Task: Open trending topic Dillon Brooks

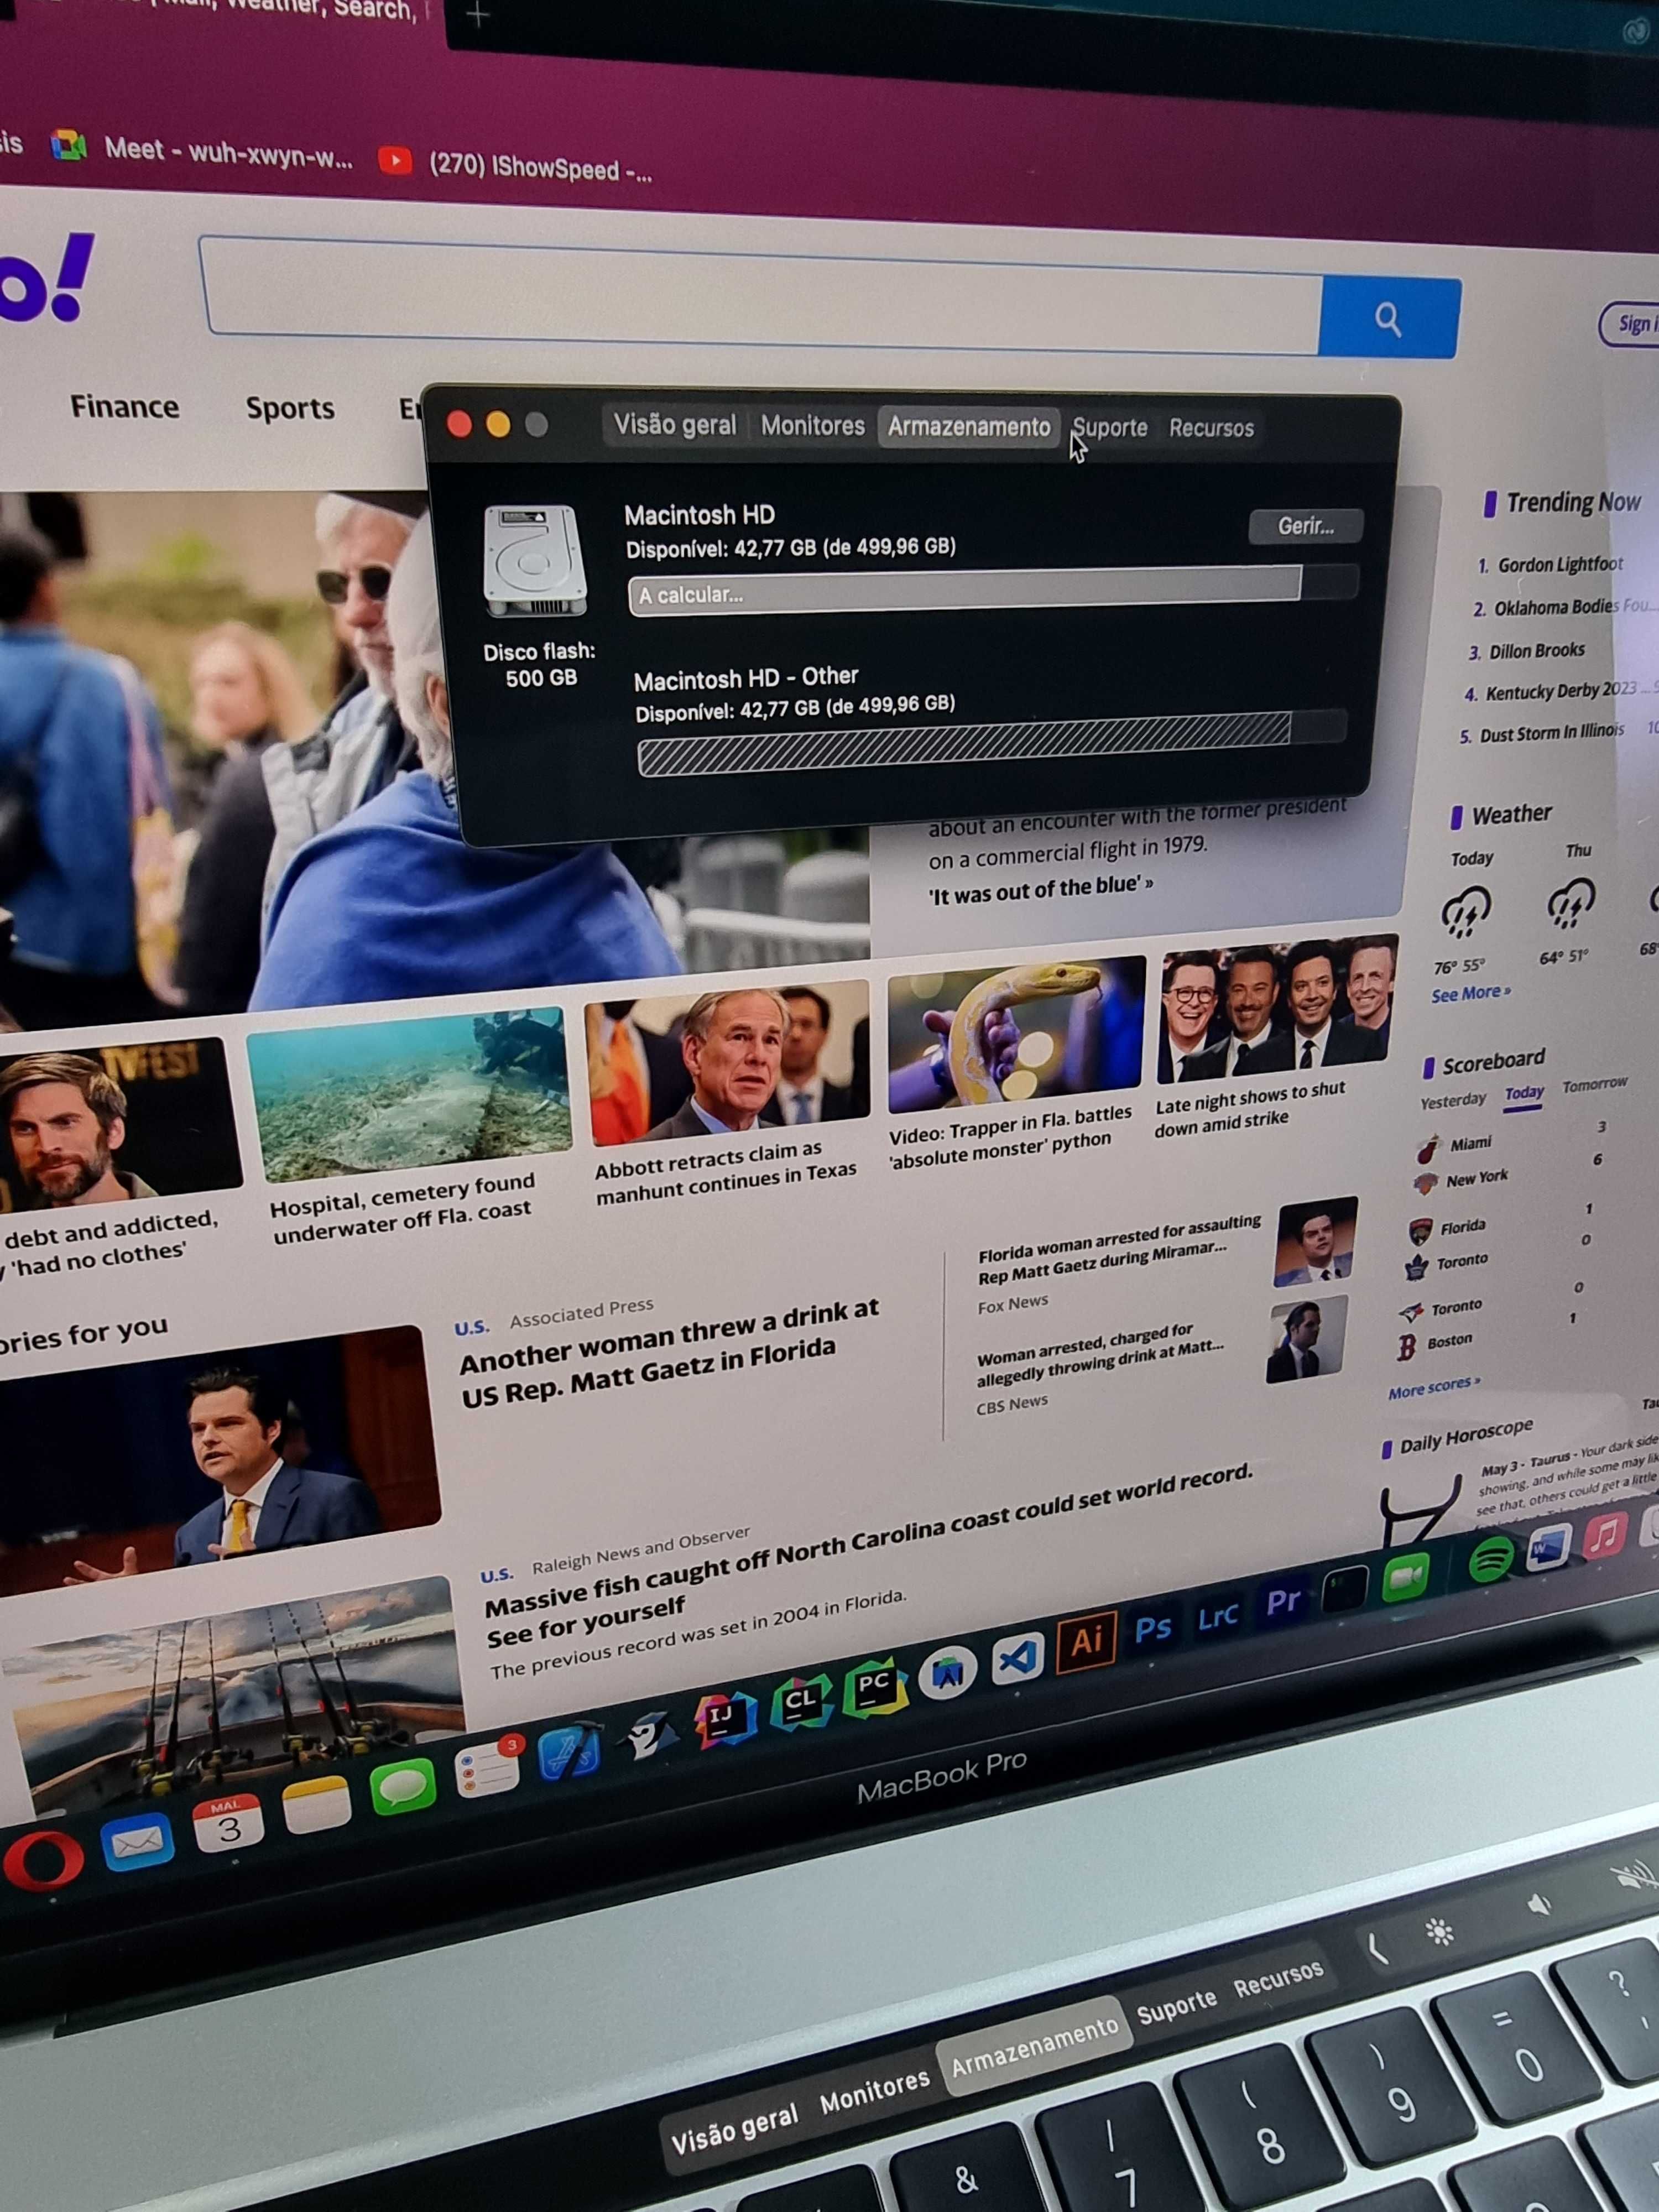Action: (1537, 651)
